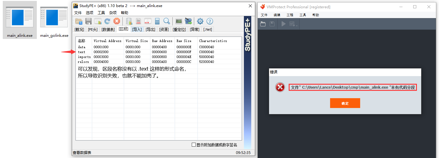Click the Virtual Address column header
Viewport: 439px width, 158px height.
pos(108,40)
